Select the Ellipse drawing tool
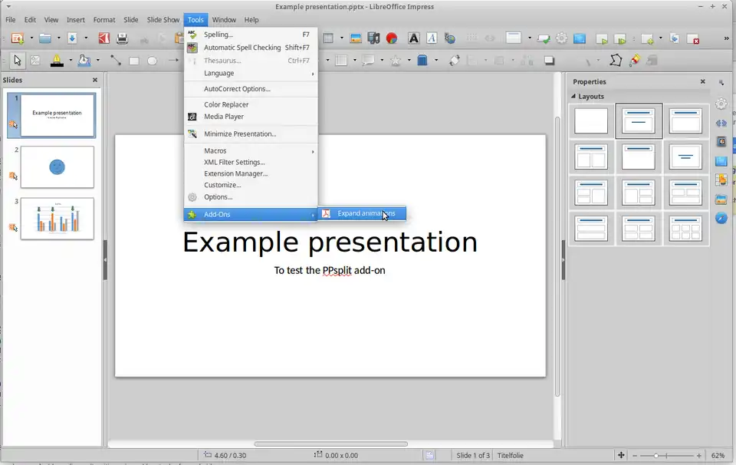Screen dimensions: 736x465 [153, 61]
